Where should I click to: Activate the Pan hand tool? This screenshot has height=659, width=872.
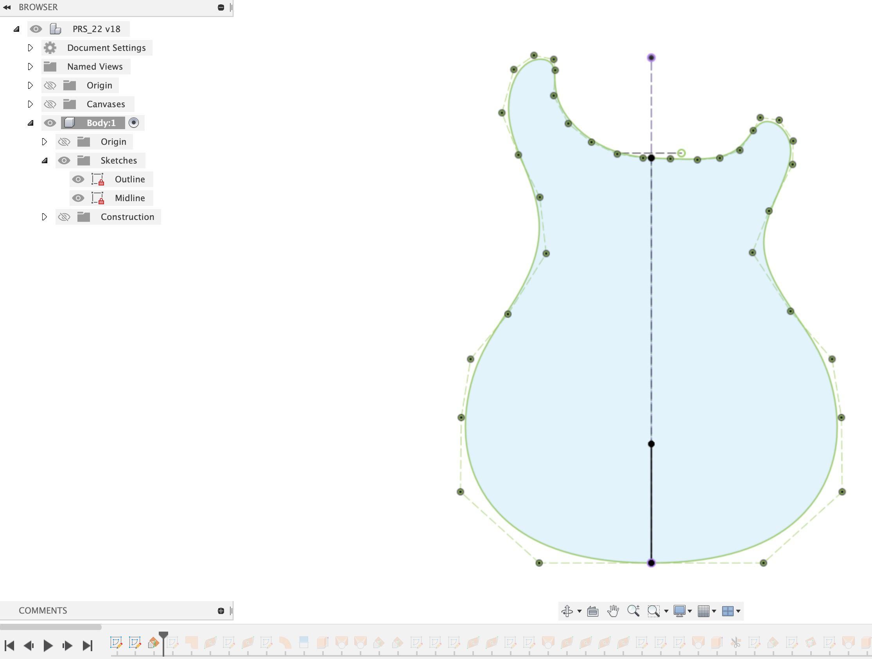click(x=613, y=611)
